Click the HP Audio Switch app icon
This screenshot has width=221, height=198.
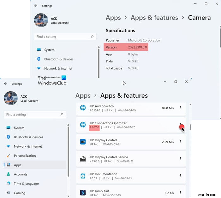tap(83, 108)
